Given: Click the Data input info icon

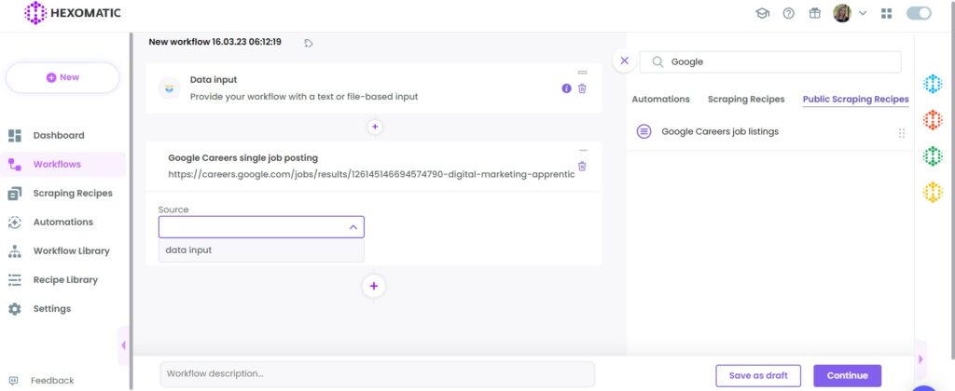Looking at the screenshot, I should (566, 88).
